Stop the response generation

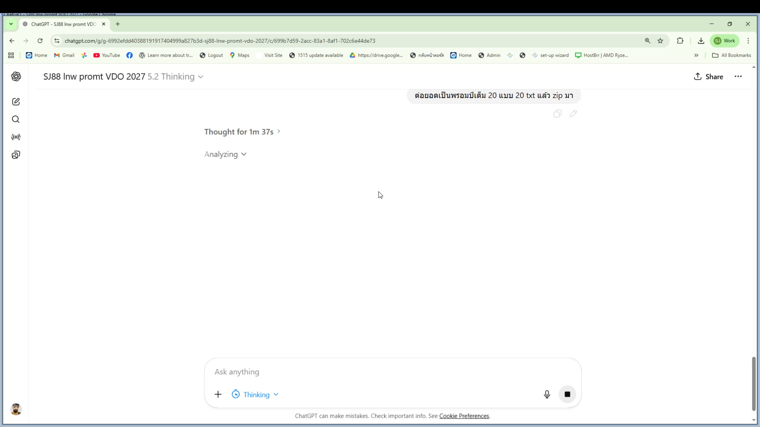pyautogui.click(x=567, y=394)
